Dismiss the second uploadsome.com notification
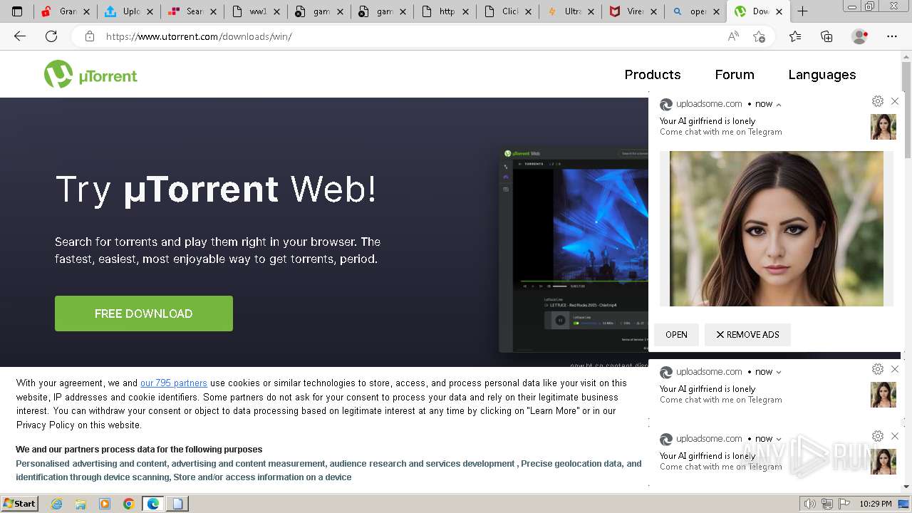 [895, 369]
